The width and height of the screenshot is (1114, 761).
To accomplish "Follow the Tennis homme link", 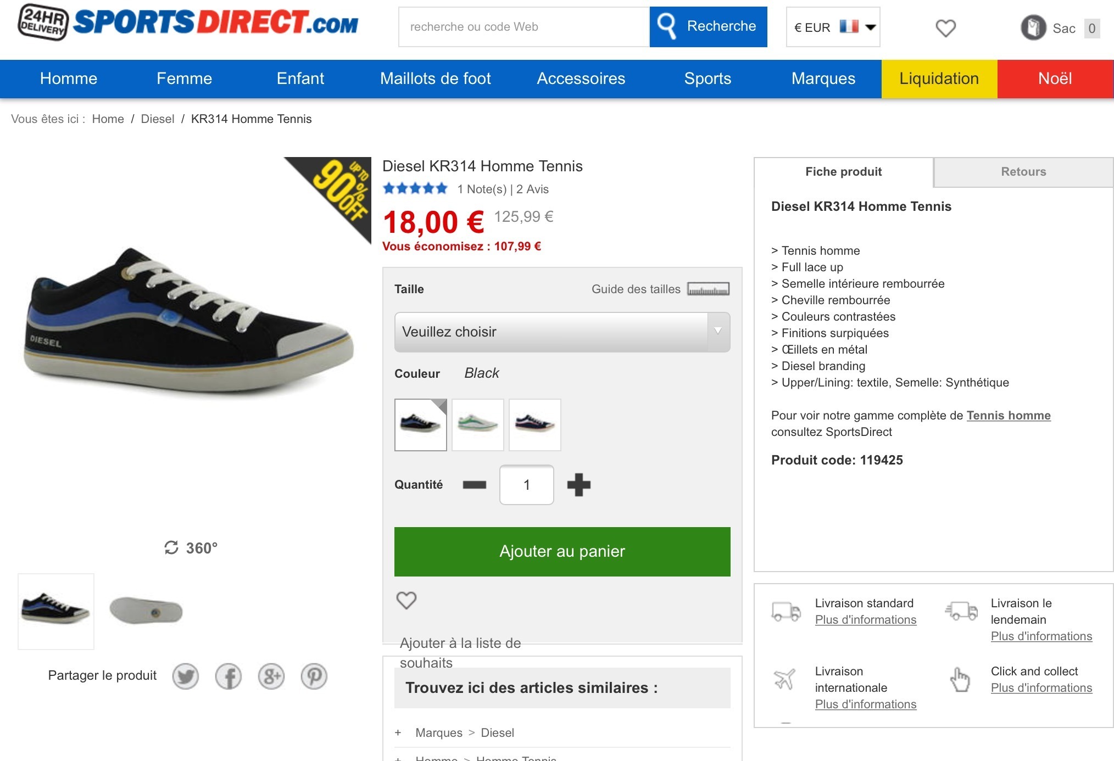I will coord(1008,416).
